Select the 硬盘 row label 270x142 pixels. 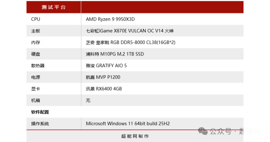pyautogui.click(x=36, y=54)
